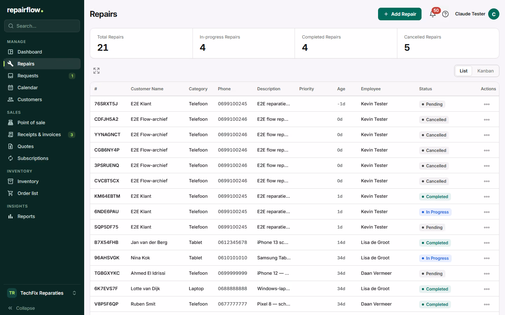Open the Repairs menu item
The image size is (505, 315).
click(x=42, y=64)
